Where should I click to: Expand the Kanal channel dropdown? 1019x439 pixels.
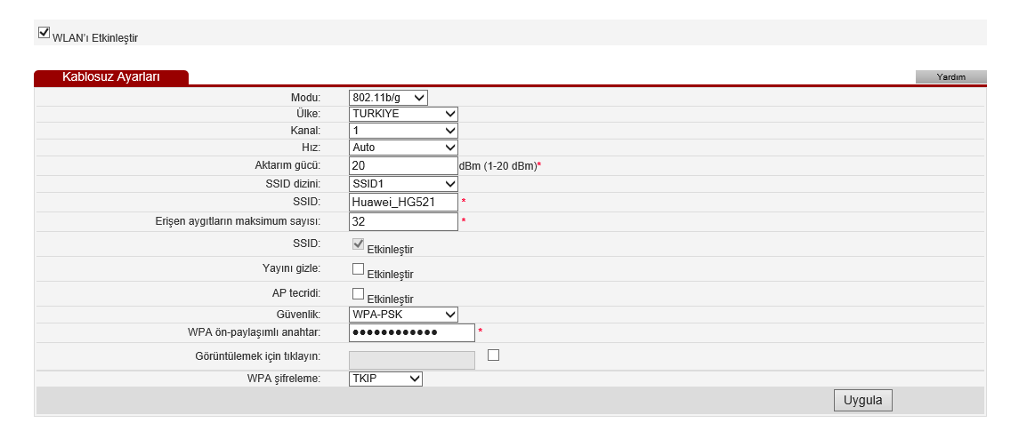coord(403,131)
